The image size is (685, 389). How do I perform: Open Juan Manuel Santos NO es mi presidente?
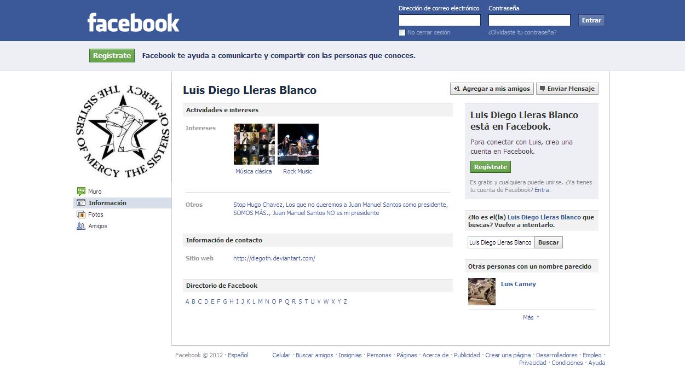326,213
